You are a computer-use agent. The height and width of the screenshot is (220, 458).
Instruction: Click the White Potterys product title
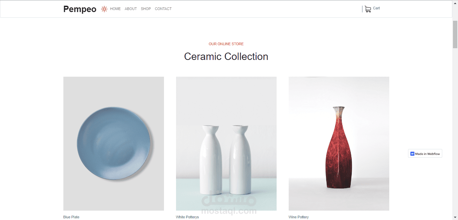coord(187,217)
